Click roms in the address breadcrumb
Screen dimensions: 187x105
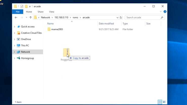(75, 17)
